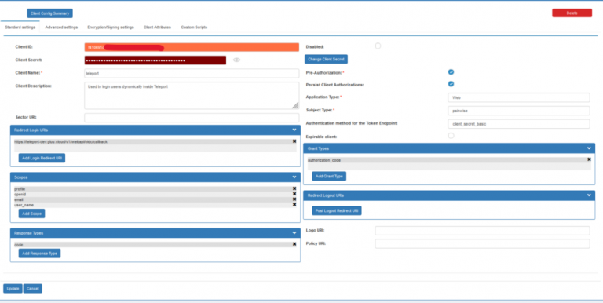Remove the profile scope
Viewport: 603px width, 303px height.
294,189
